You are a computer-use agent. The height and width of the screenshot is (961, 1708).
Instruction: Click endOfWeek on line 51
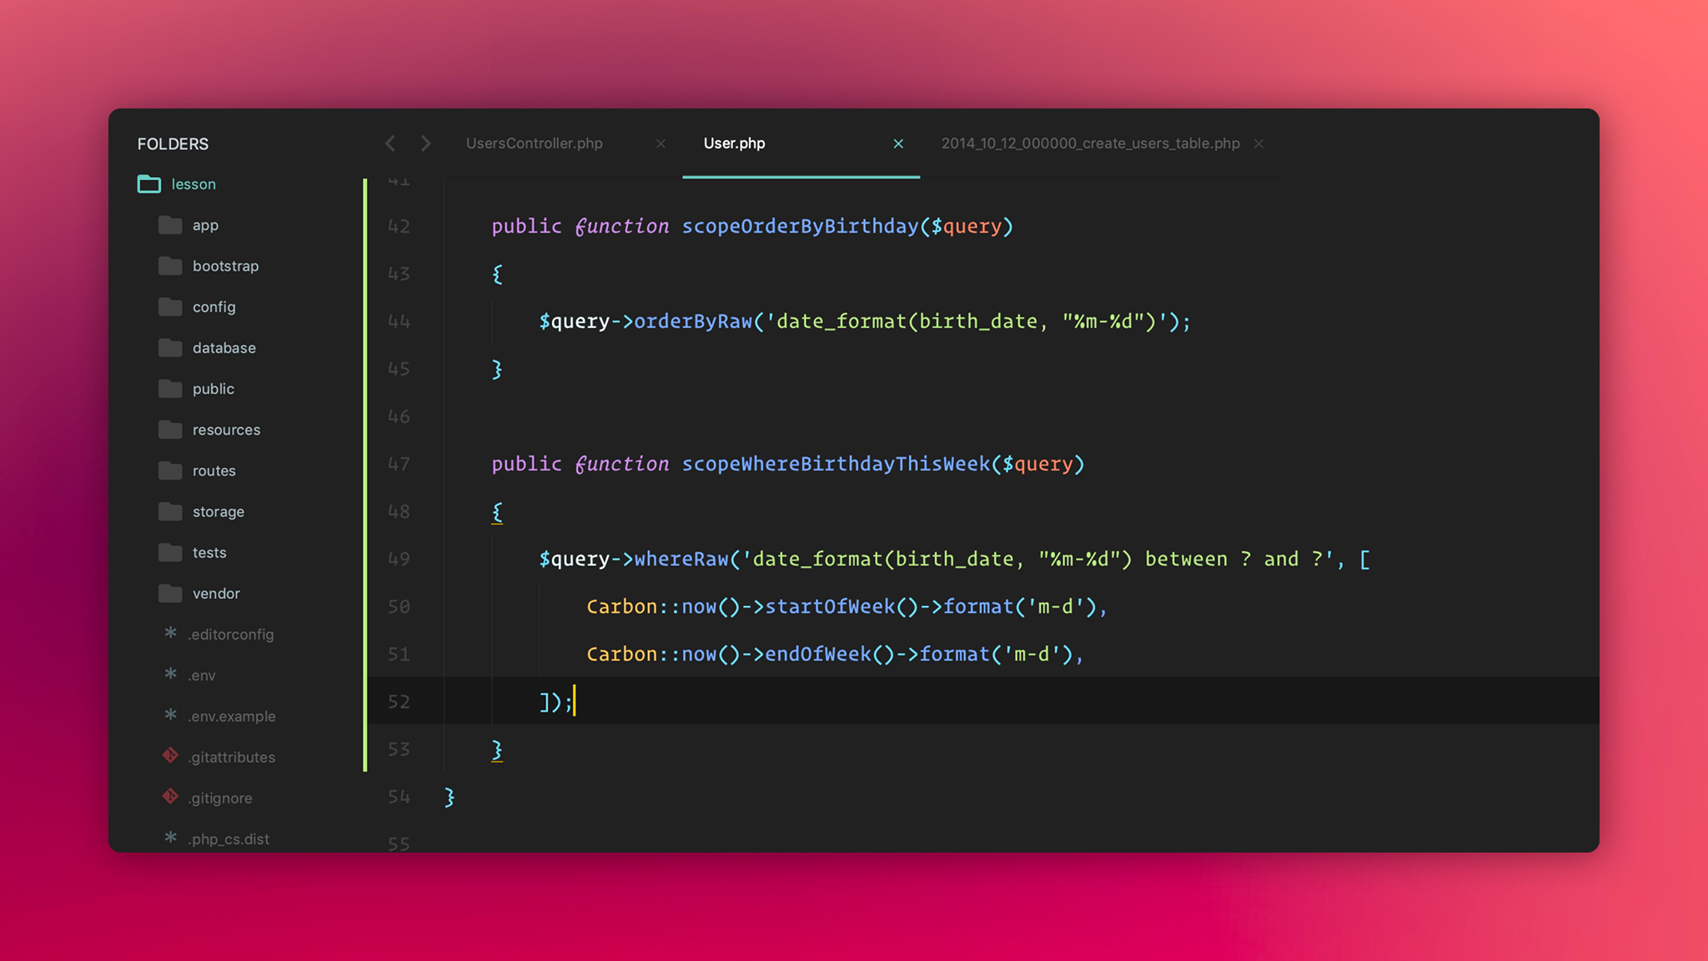pos(818,654)
